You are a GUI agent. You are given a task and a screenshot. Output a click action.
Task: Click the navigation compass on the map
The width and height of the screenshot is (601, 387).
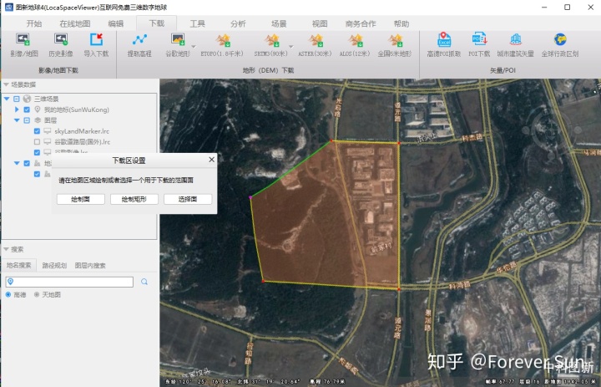pyautogui.click(x=551, y=129)
